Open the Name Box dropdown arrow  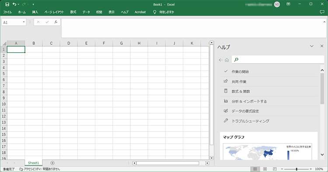(x=24, y=22)
